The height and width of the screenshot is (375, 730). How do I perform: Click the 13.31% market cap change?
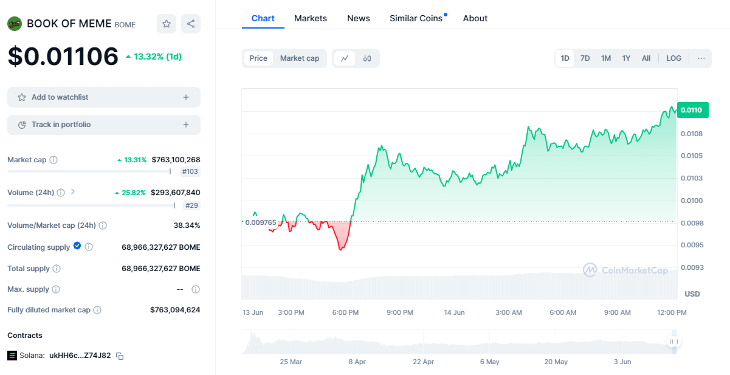tap(132, 160)
